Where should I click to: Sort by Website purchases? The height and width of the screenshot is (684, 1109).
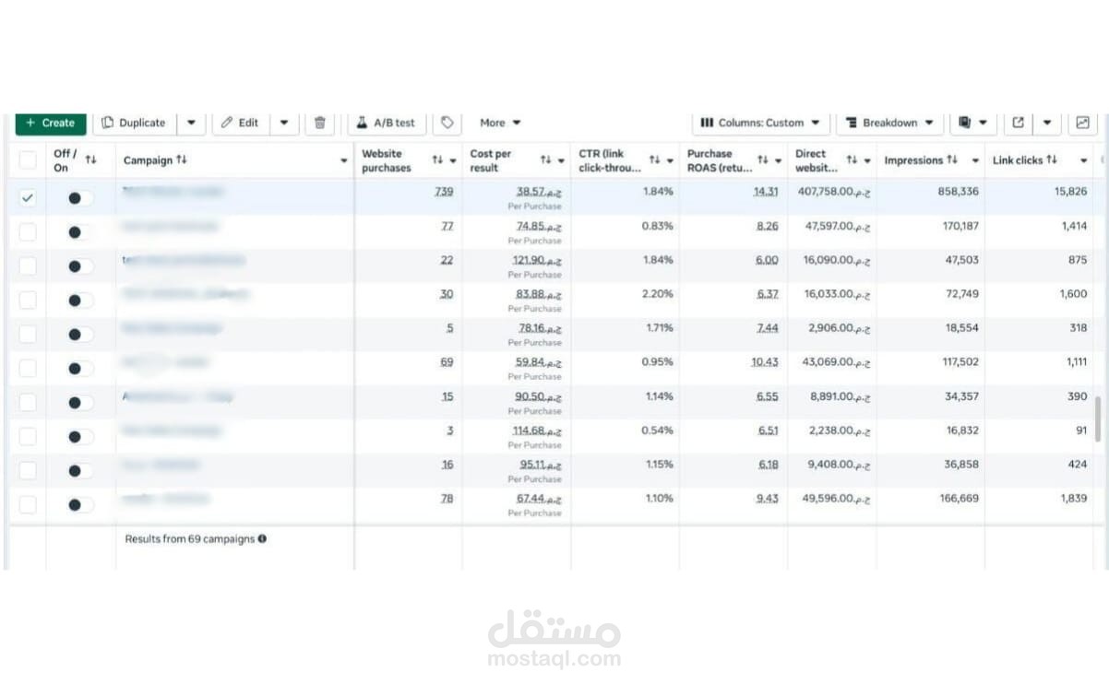tap(437, 160)
